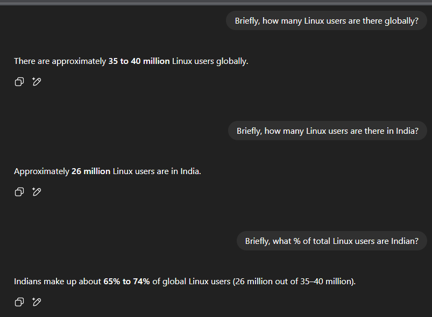Click the word 'Approximately' in second reply
The width and height of the screenshot is (432, 317).
(x=41, y=171)
